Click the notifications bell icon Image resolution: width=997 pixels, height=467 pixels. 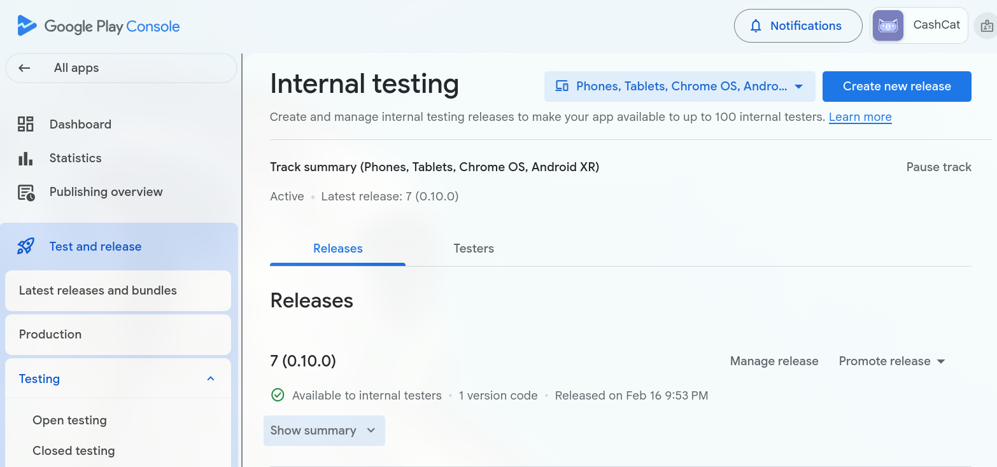tap(756, 26)
